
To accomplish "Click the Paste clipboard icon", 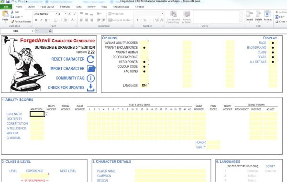I will pos(5,14).
